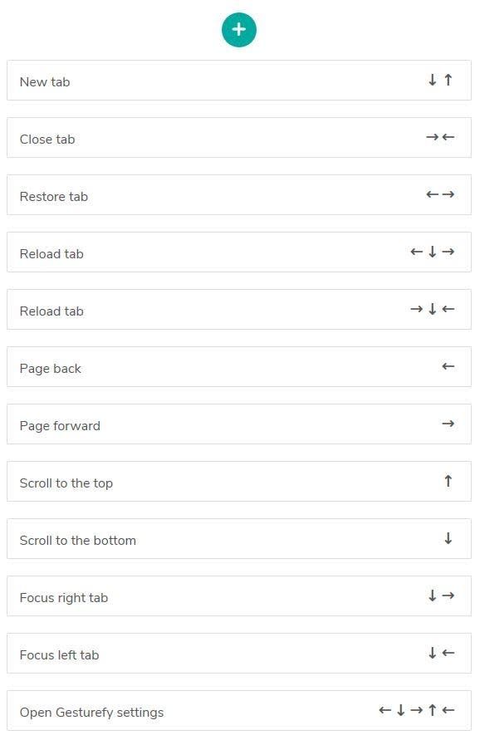Click the left-right arrows of Restore tab
The width and height of the screenshot is (480, 740).
pyautogui.click(x=440, y=194)
